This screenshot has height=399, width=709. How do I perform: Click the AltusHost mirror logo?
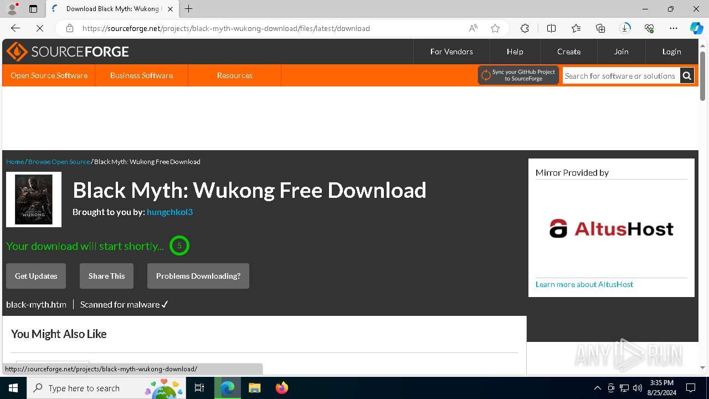(x=612, y=228)
